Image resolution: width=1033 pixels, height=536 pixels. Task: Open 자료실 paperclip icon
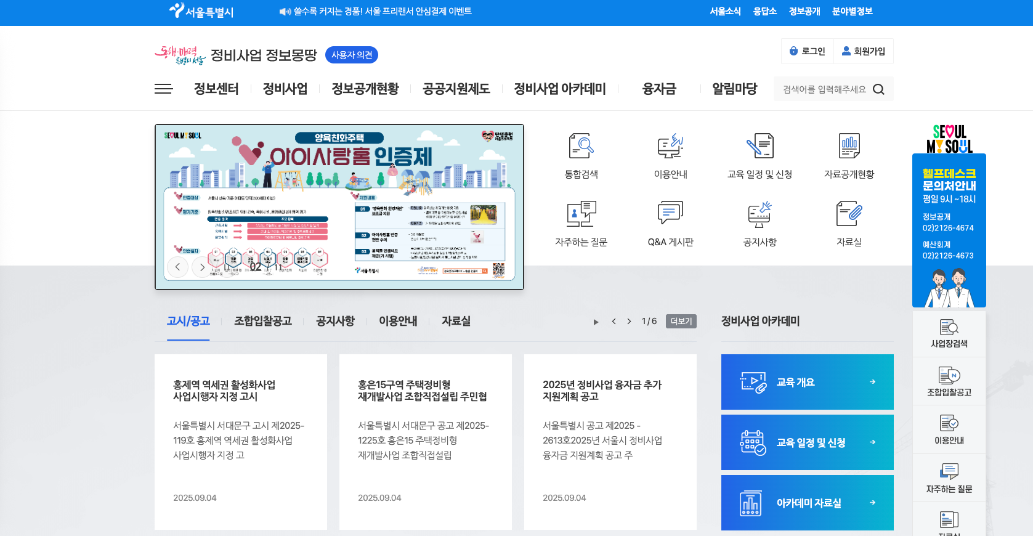pyautogui.click(x=849, y=214)
